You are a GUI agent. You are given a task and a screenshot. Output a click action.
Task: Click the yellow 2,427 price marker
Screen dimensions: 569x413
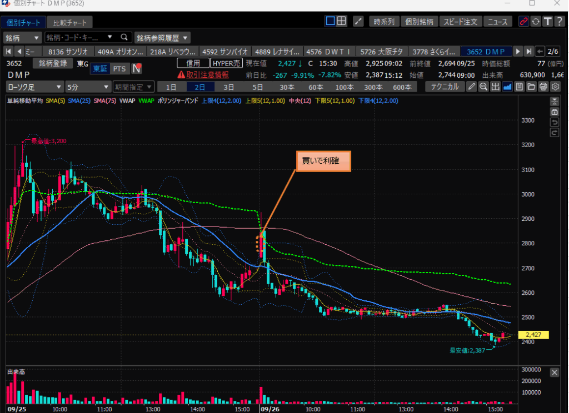coord(532,335)
